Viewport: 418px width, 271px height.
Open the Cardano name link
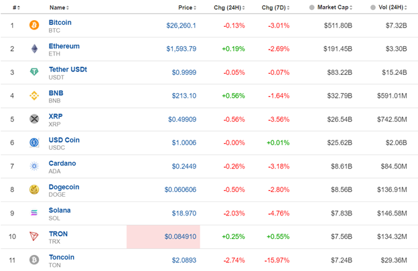[x=62, y=163]
